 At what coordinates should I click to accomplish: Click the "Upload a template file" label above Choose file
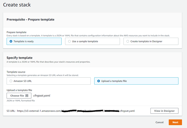point(19,90)
